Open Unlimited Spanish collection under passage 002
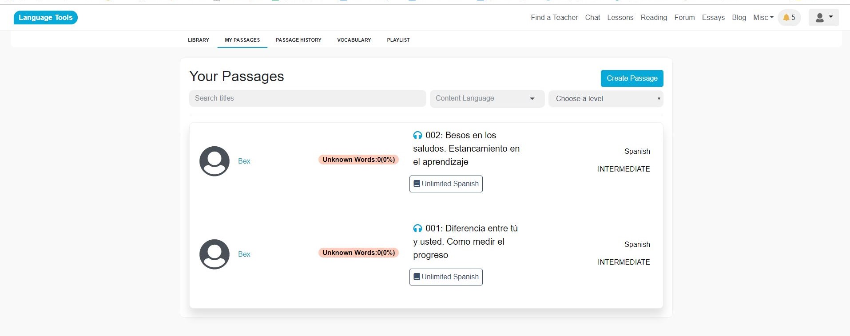Viewport: 850px width, 336px height. pos(446,184)
